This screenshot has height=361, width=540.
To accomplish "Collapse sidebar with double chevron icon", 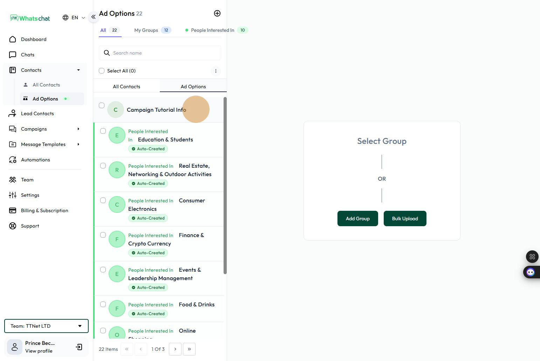I will click(93, 17).
